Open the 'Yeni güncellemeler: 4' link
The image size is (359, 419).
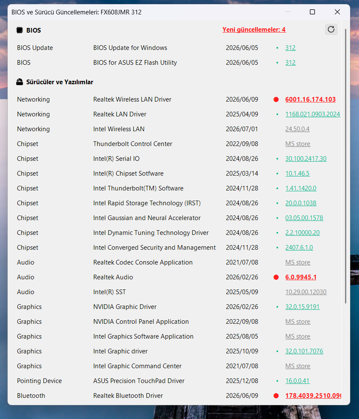(254, 30)
